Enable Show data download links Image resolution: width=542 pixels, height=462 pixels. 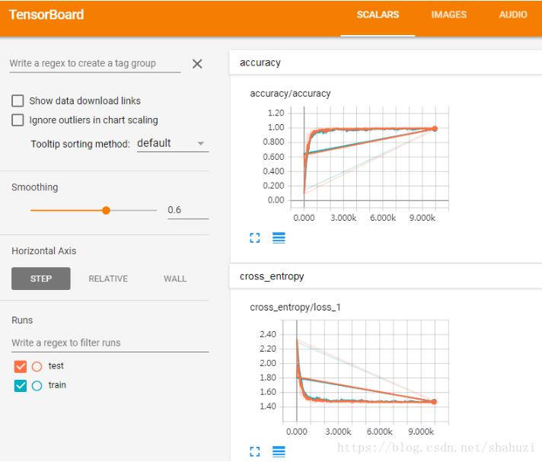[x=18, y=100]
